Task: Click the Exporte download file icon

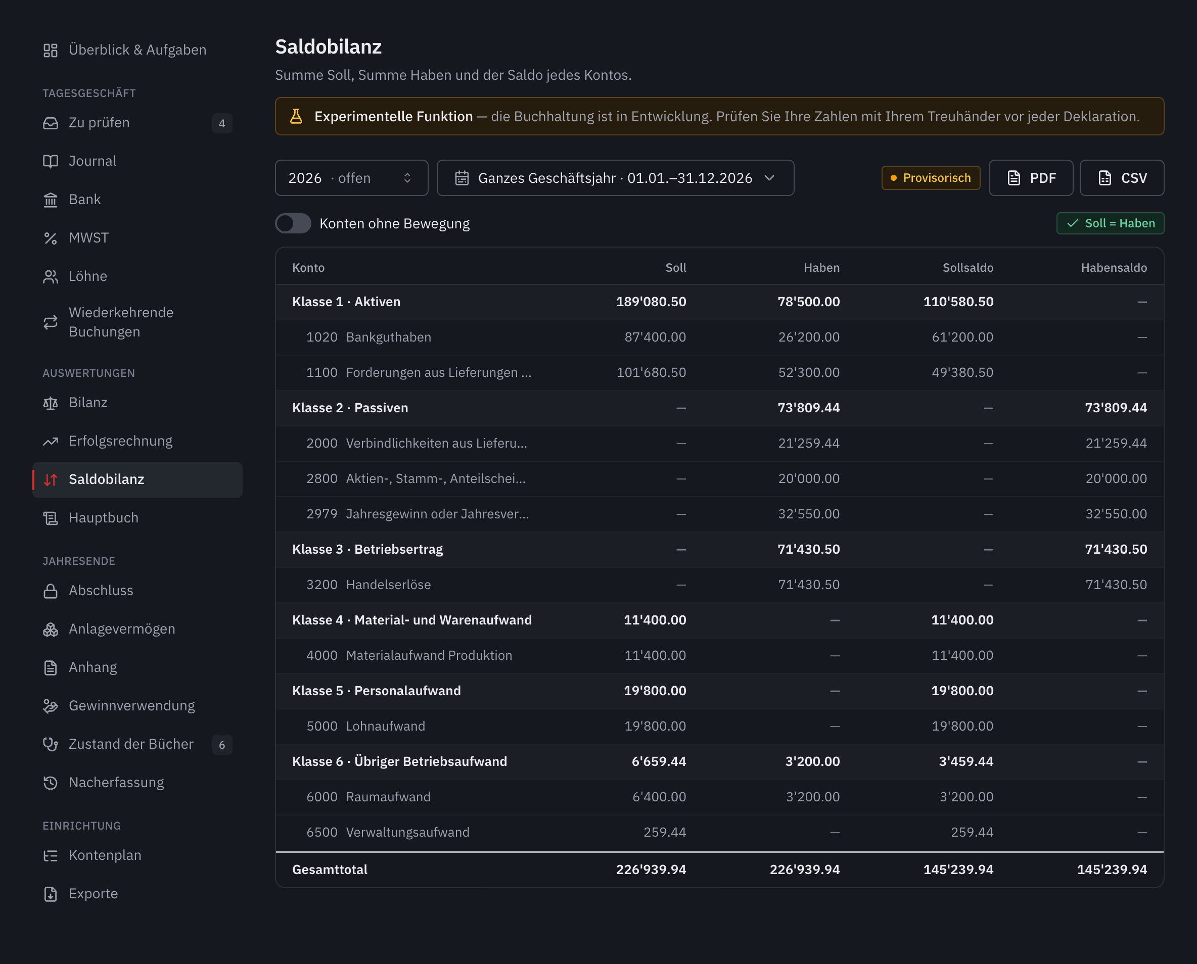Action: tap(51, 894)
